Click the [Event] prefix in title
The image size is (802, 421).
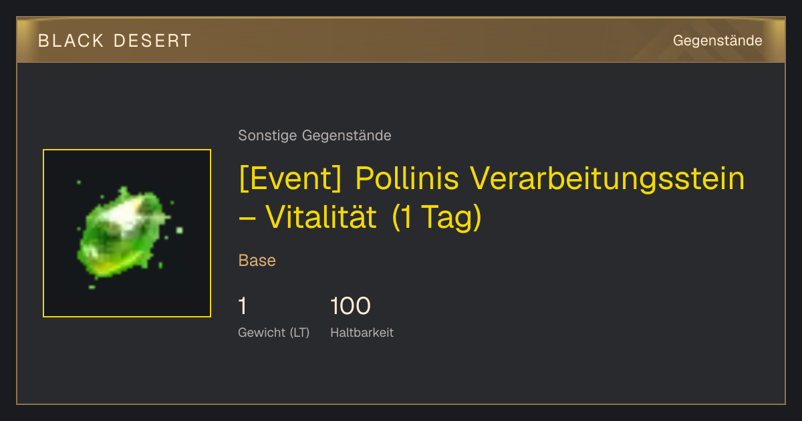click(292, 179)
